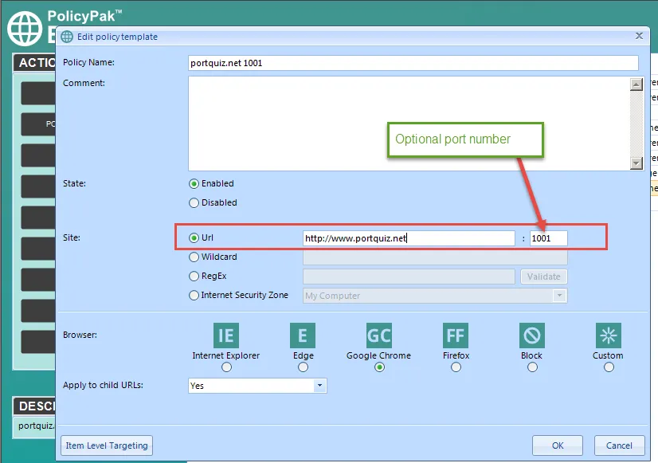The image size is (658, 463).
Task: Click the RegEx text input field
Action: [x=409, y=277]
